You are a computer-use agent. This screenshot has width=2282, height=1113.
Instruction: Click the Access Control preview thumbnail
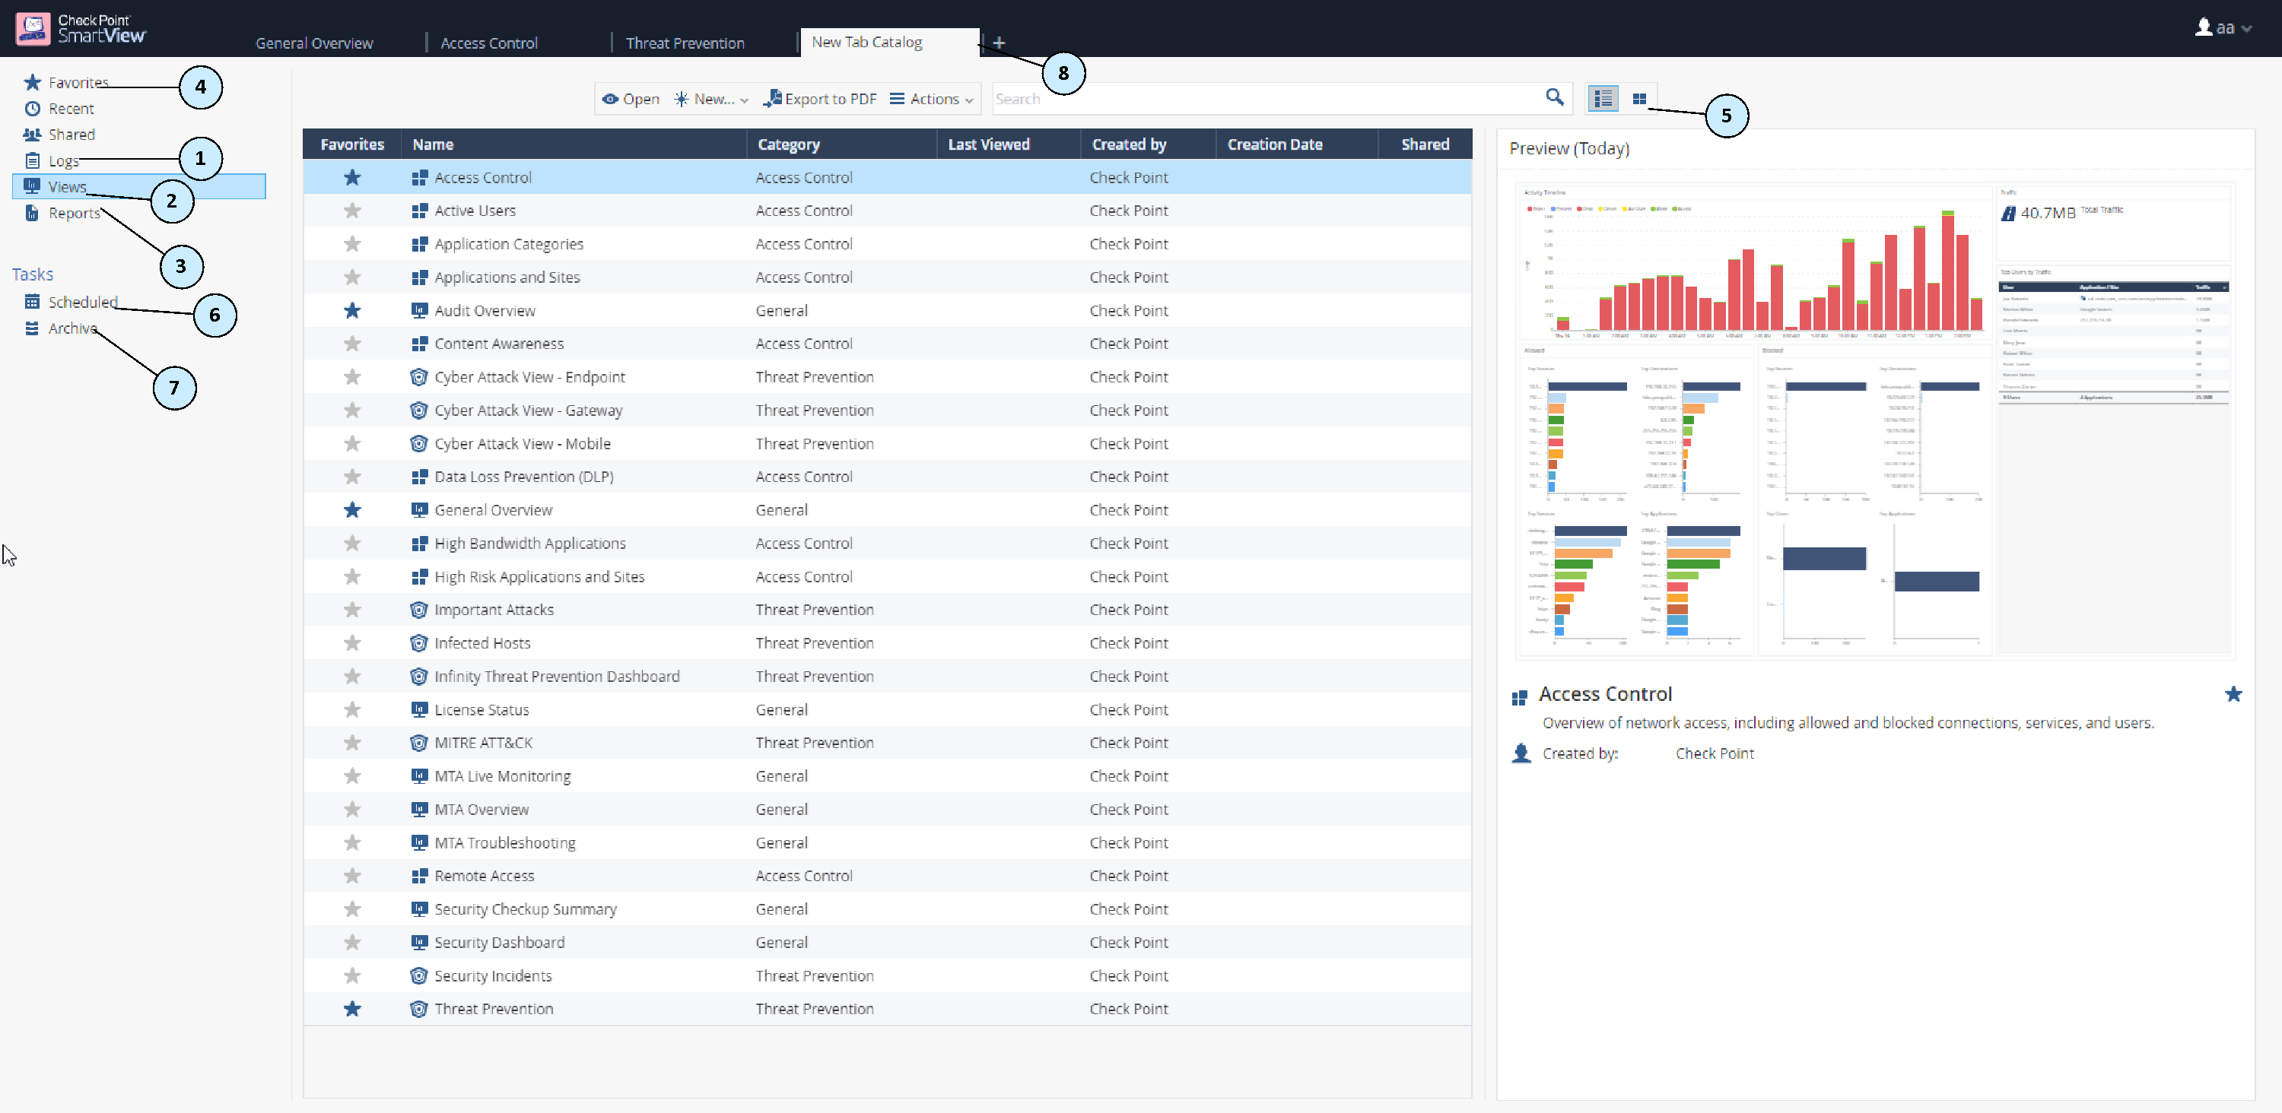[1874, 420]
